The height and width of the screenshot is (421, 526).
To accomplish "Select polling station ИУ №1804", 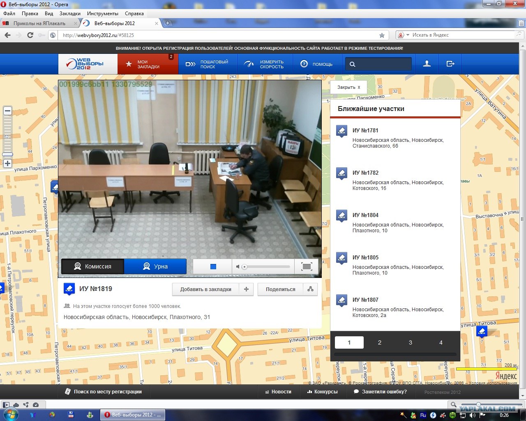I will tap(365, 215).
